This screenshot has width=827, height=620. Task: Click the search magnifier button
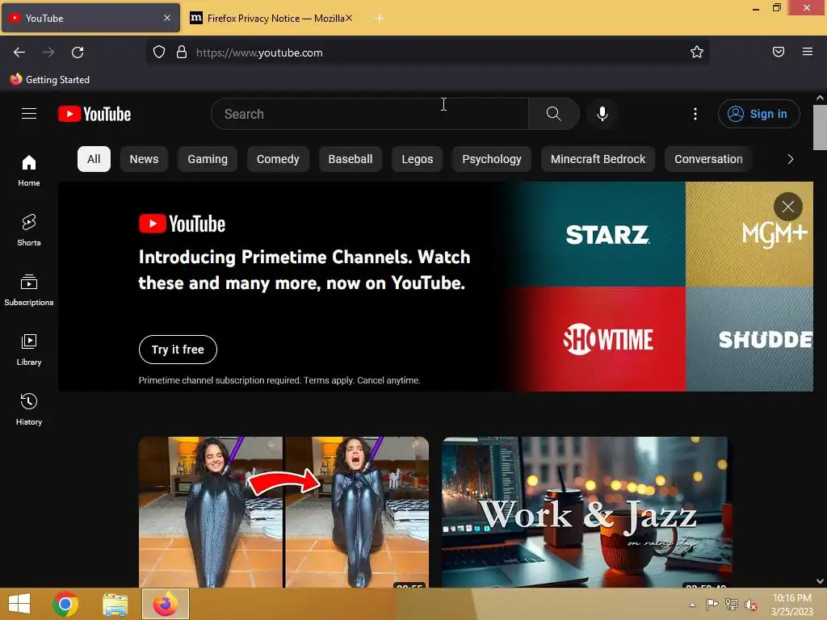click(554, 114)
